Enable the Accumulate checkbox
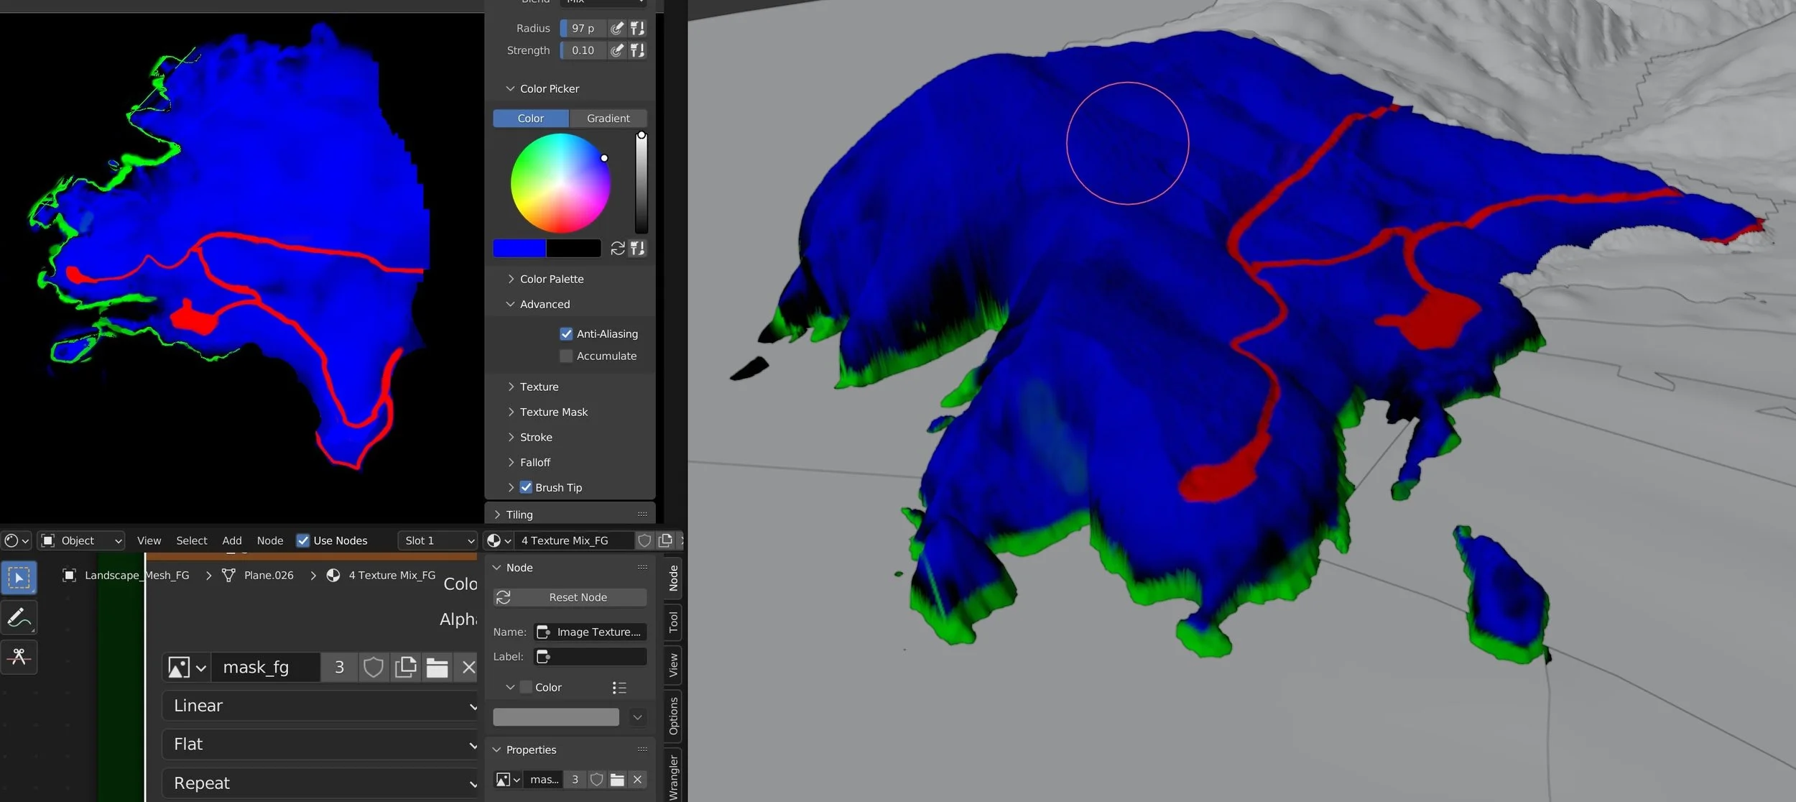 coord(566,356)
